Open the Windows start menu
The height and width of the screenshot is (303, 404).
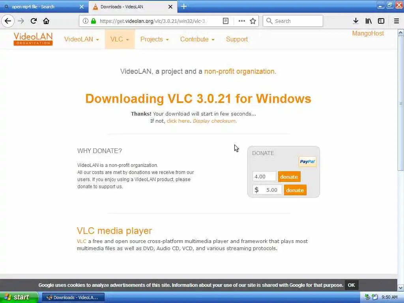19,297
